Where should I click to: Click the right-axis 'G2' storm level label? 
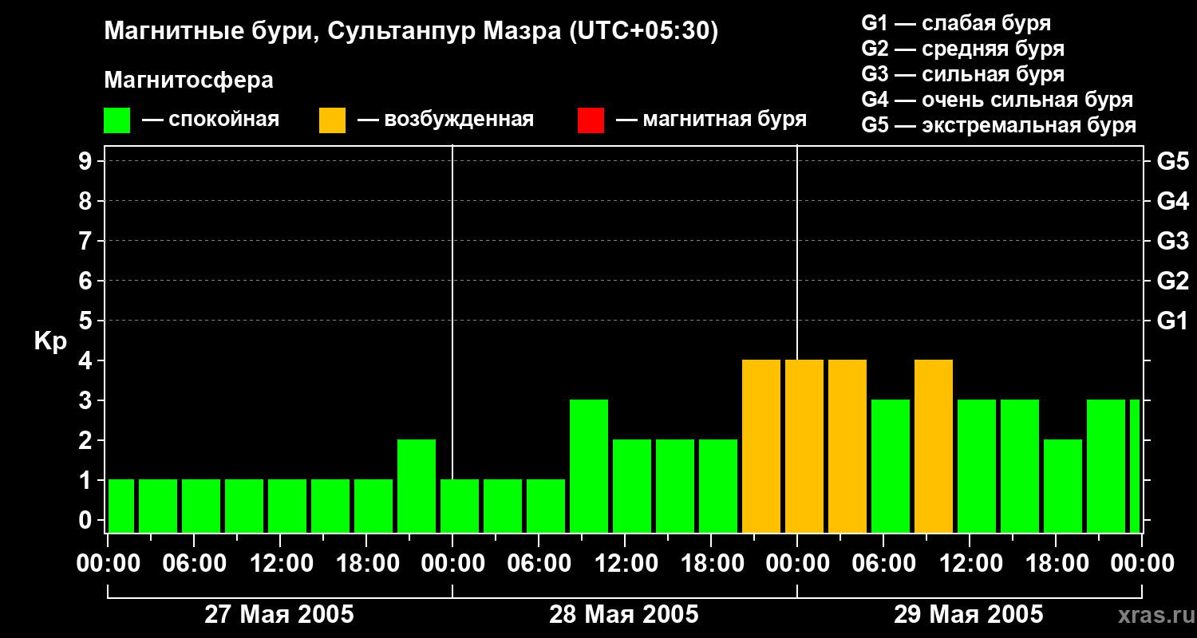1172,281
